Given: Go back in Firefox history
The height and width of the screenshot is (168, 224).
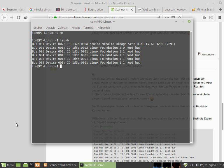Looking at the screenshot, I should [x=4, y=17].
